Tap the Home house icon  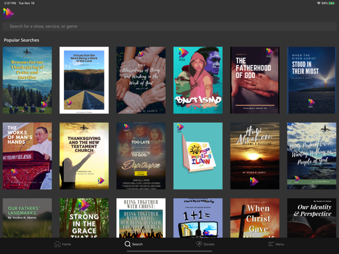click(x=58, y=244)
